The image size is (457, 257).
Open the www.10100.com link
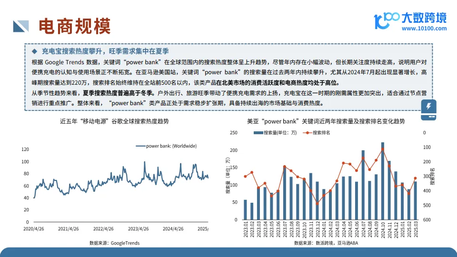[x=424, y=29]
